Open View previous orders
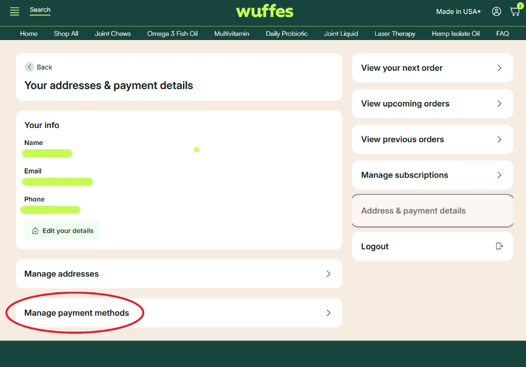This screenshot has height=367, width=526. coord(402,140)
